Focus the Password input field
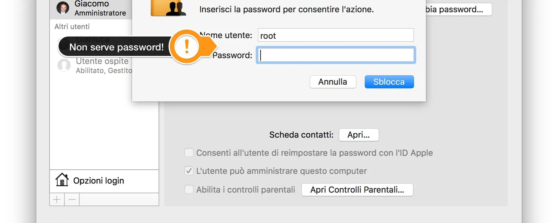The height and width of the screenshot is (223, 558). coord(336,55)
